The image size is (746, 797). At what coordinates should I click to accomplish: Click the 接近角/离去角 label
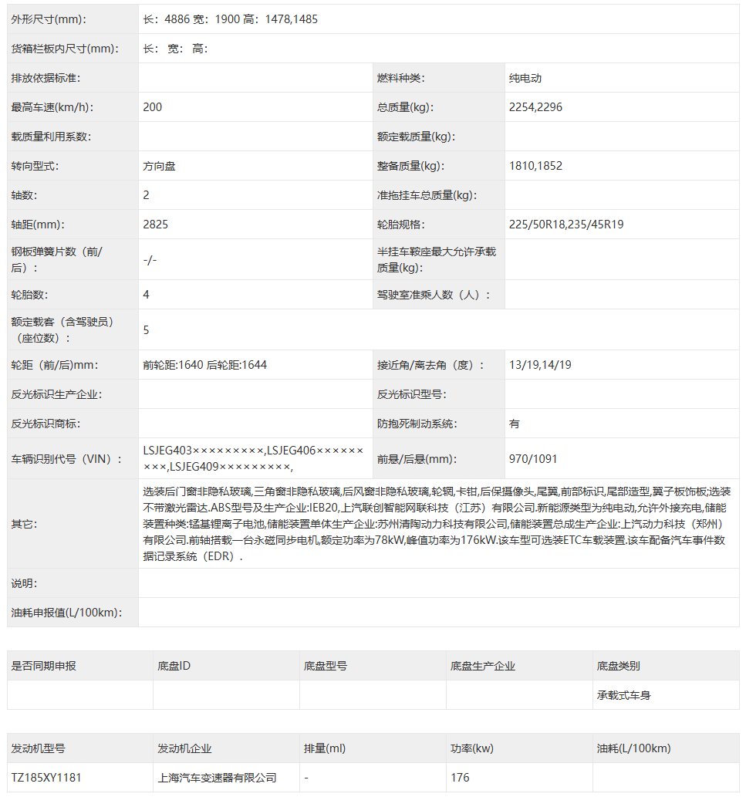[x=430, y=365]
